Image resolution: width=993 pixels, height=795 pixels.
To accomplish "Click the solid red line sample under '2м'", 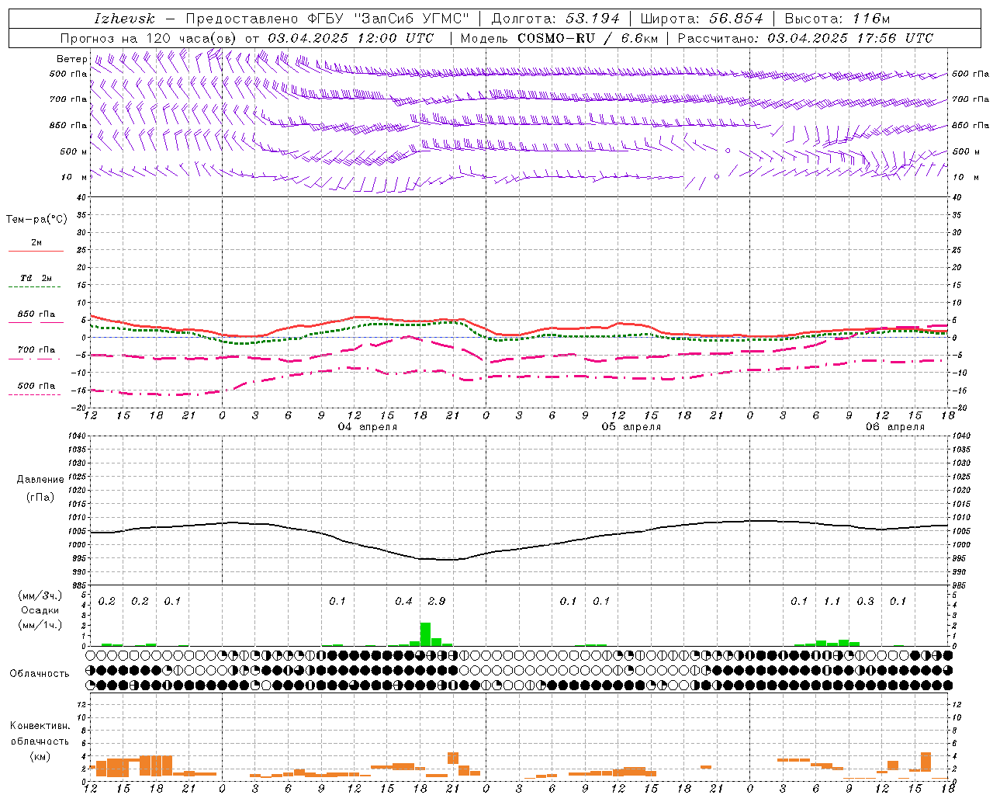I will [36, 252].
